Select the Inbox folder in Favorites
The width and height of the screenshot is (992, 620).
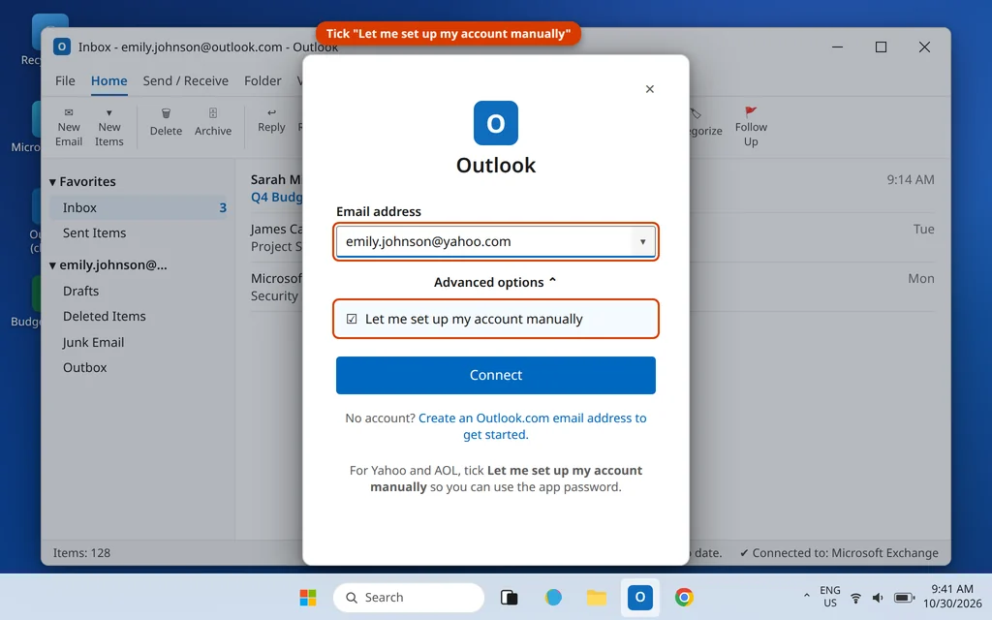coord(138,207)
